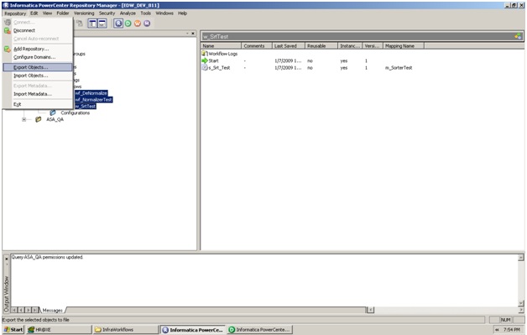Open the View menu
This screenshot has width=527, height=335.
coord(47,13)
